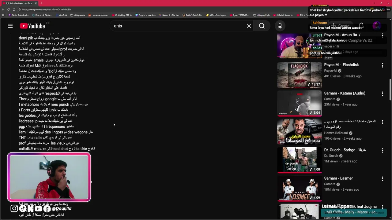Click the '196K views · 2 weeks ago' text

[x=343, y=138]
